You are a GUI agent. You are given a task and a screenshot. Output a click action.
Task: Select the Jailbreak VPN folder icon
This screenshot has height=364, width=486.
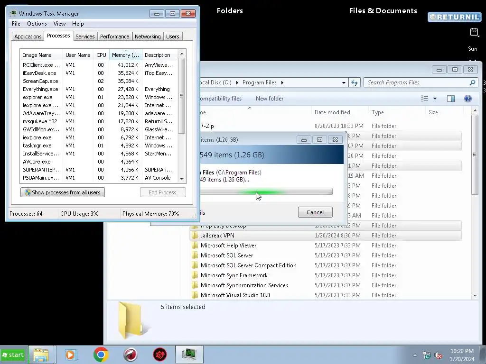click(195, 236)
